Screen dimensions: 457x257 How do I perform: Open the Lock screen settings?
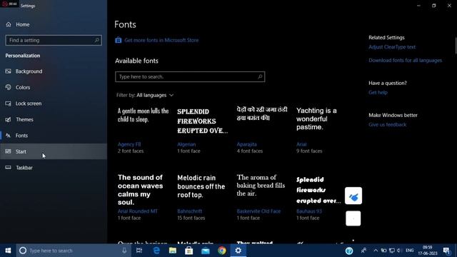coord(54,104)
